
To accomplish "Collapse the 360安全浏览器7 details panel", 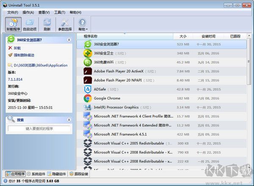I will pyautogui.click(x=69, y=40).
